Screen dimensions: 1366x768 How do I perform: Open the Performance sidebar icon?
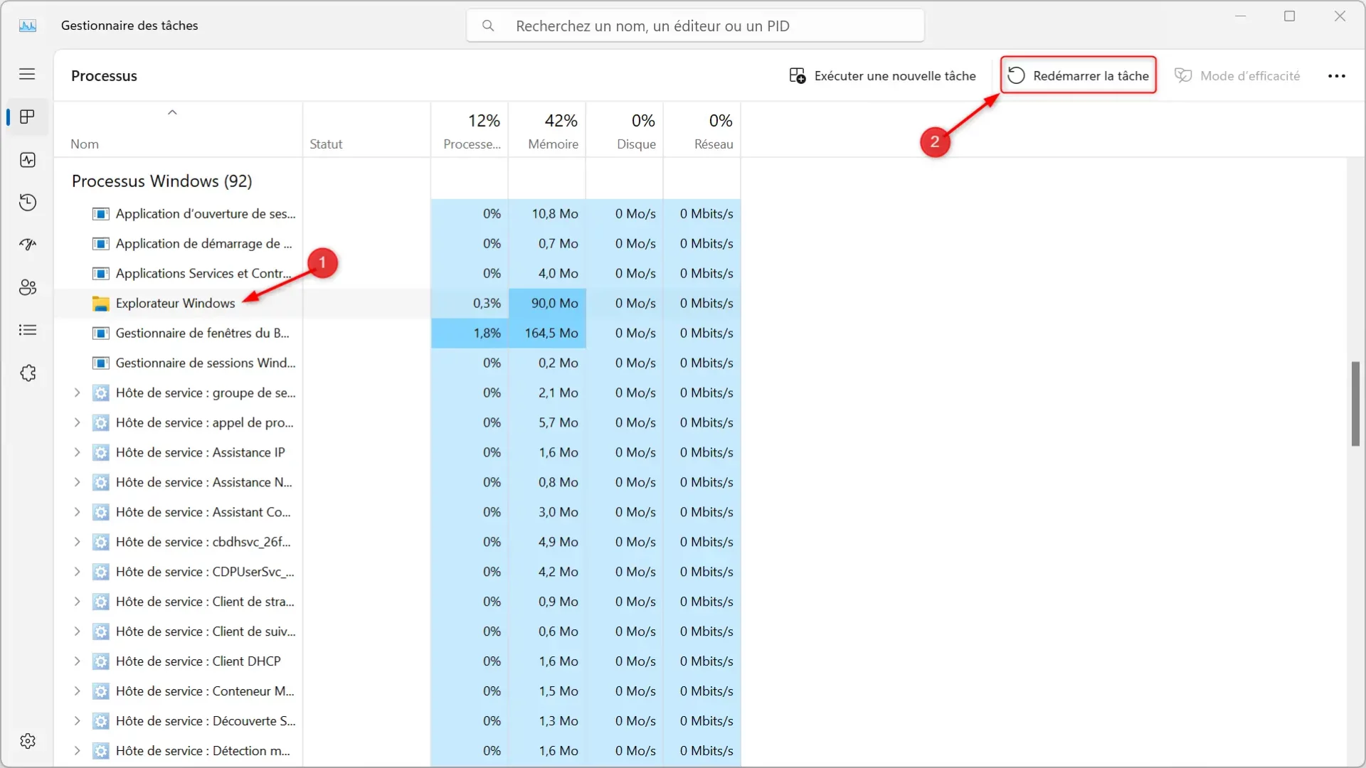coord(27,160)
